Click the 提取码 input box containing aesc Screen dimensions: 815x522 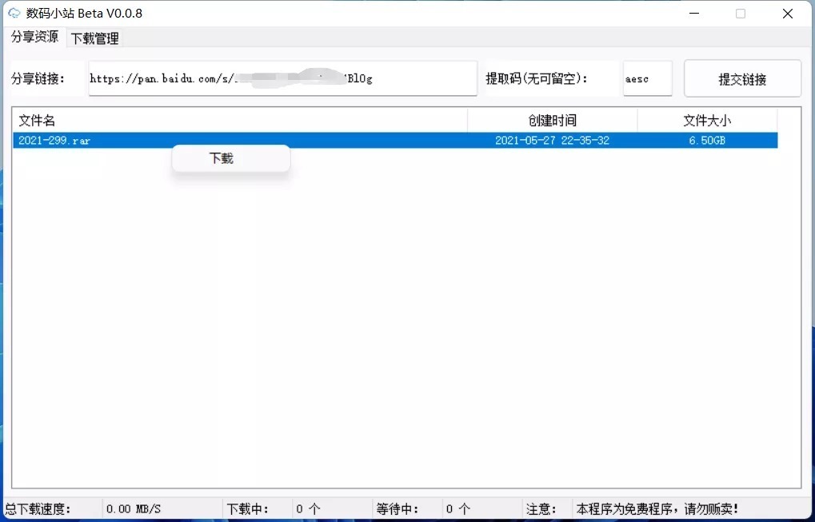[x=647, y=78]
